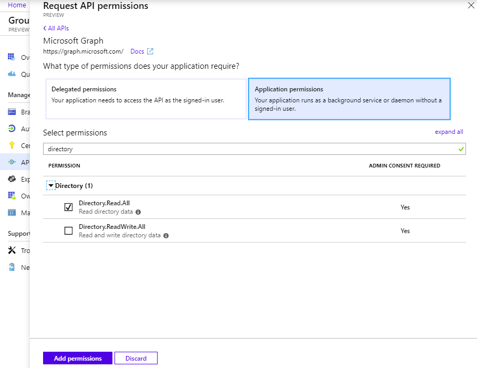Click the Certificates key icon
The width and height of the screenshot is (477, 368).
pyautogui.click(x=12, y=145)
